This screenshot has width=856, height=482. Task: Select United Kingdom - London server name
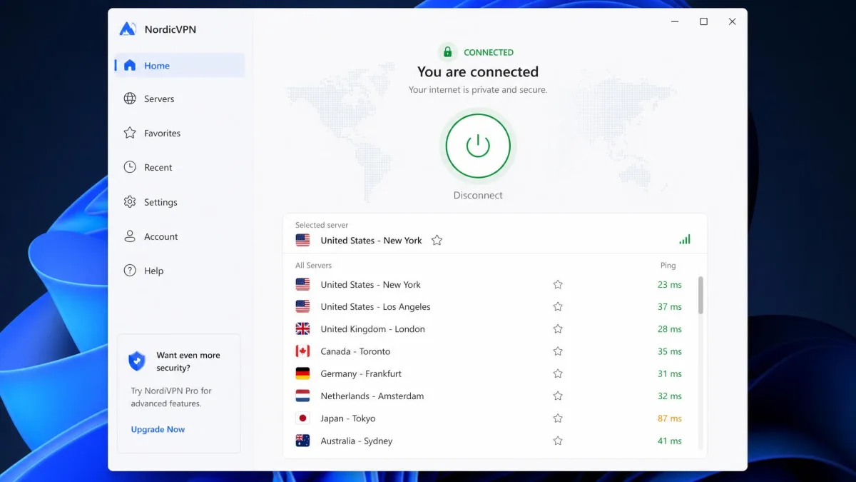(x=372, y=329)
